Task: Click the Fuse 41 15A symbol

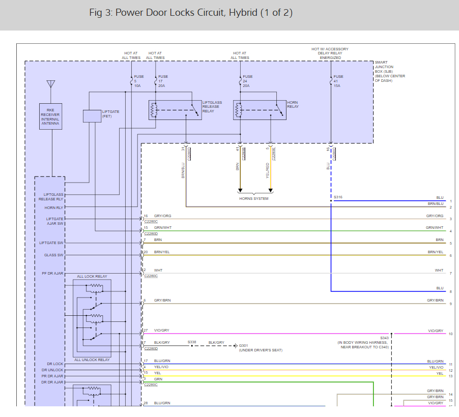Action: (331, 81)
